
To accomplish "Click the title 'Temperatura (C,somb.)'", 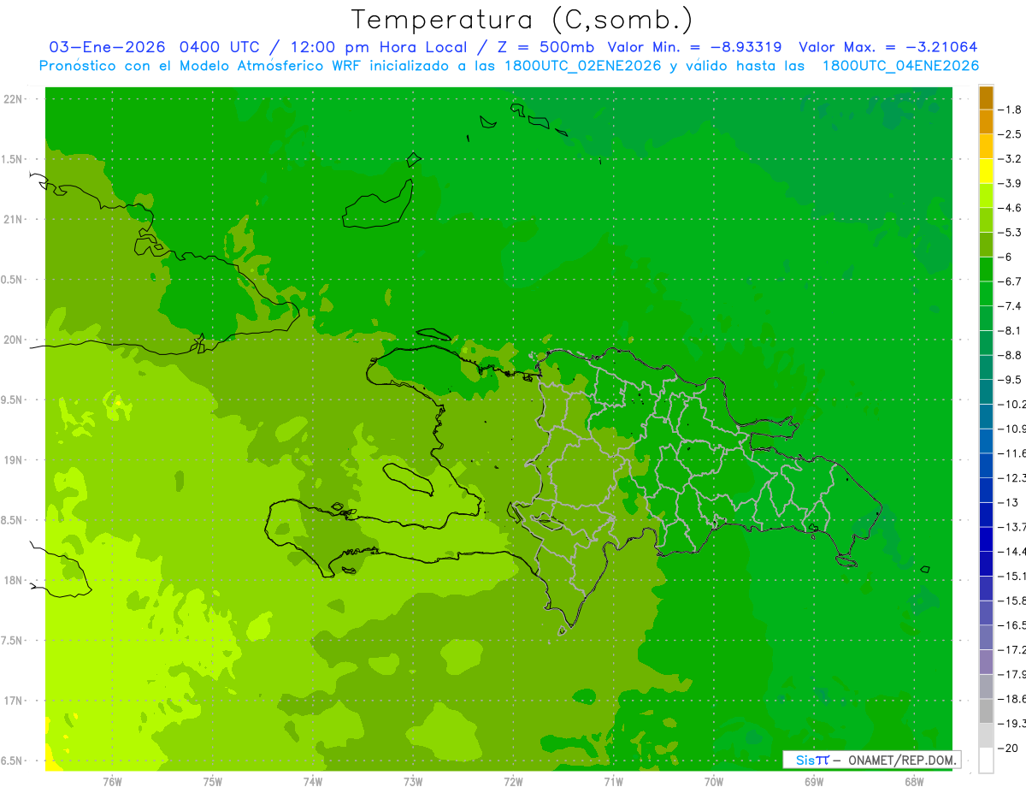I will pyautogui.click(x=522, y=20).
